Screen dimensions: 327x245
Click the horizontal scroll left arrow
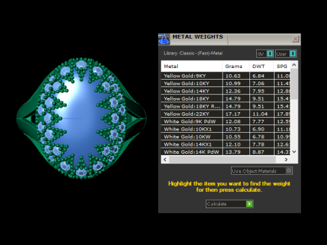(x=165, y=159)
